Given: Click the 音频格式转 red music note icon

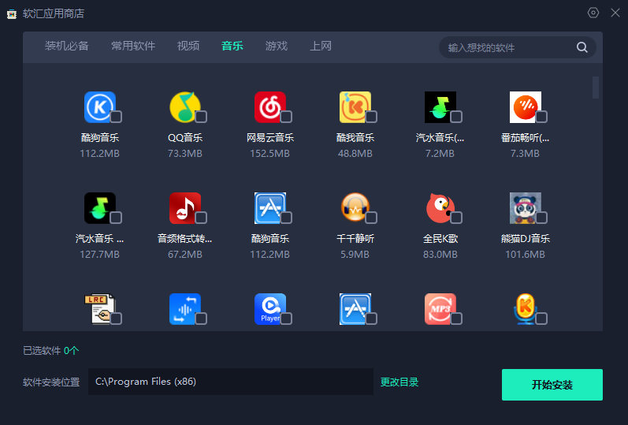Looking at the screenshot, I should click(184, 208).
